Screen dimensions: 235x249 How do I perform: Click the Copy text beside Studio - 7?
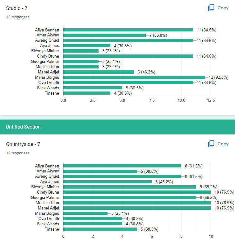tap(223, 8)
